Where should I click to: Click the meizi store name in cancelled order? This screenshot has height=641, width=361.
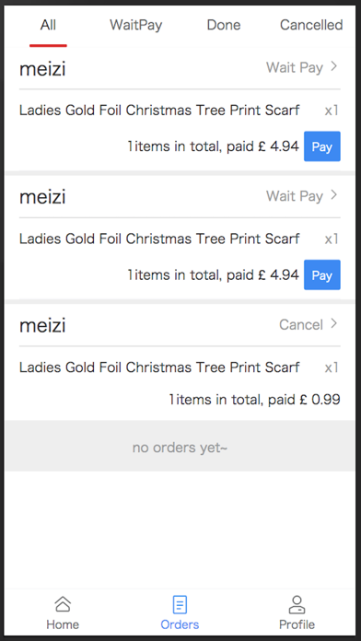click(x=42, y=326)
